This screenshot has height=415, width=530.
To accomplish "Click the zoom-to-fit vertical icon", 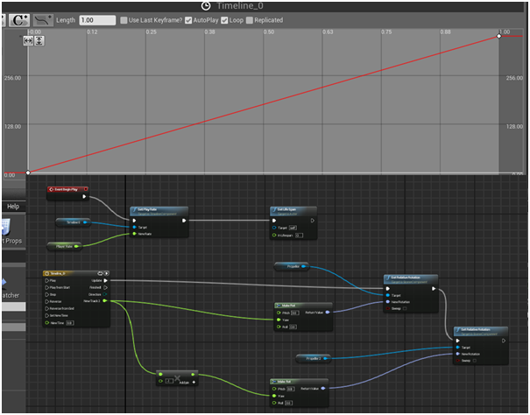I will coord(39,41).
